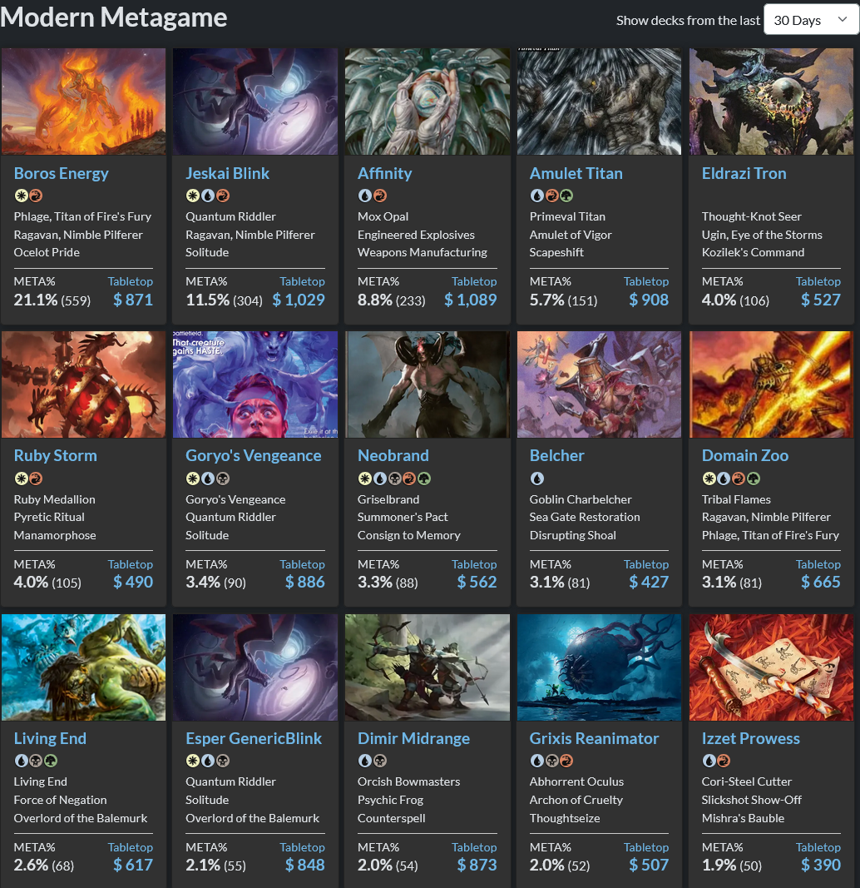The height and width of the screenshot is (888, 860).
Task: Click the white mana icon under Ruby Storm
Action: pyautogui.click(x=21, y=479)
